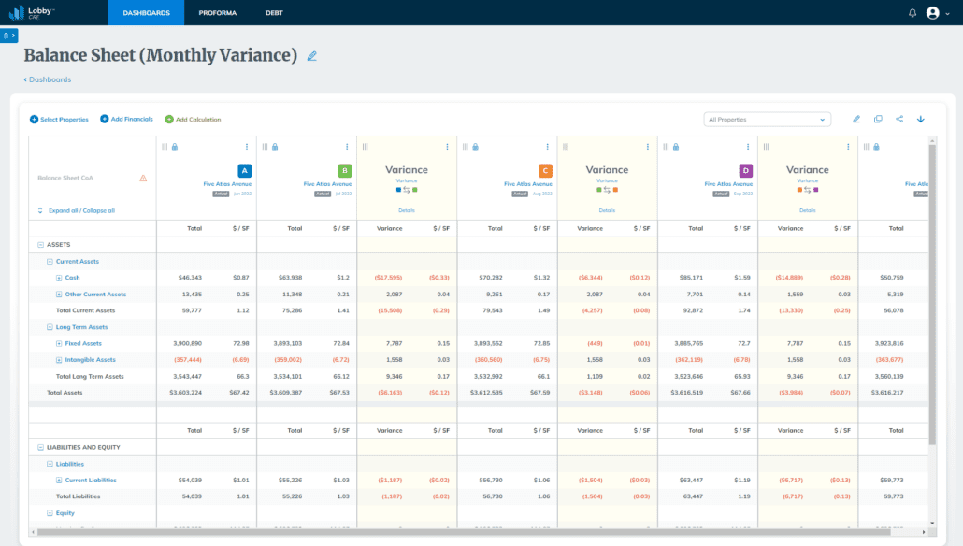The height and width of the screenshot is (546, 963).
Task: Click the pencil icon beside the dashboard title
Action: [x=312, y=56]
